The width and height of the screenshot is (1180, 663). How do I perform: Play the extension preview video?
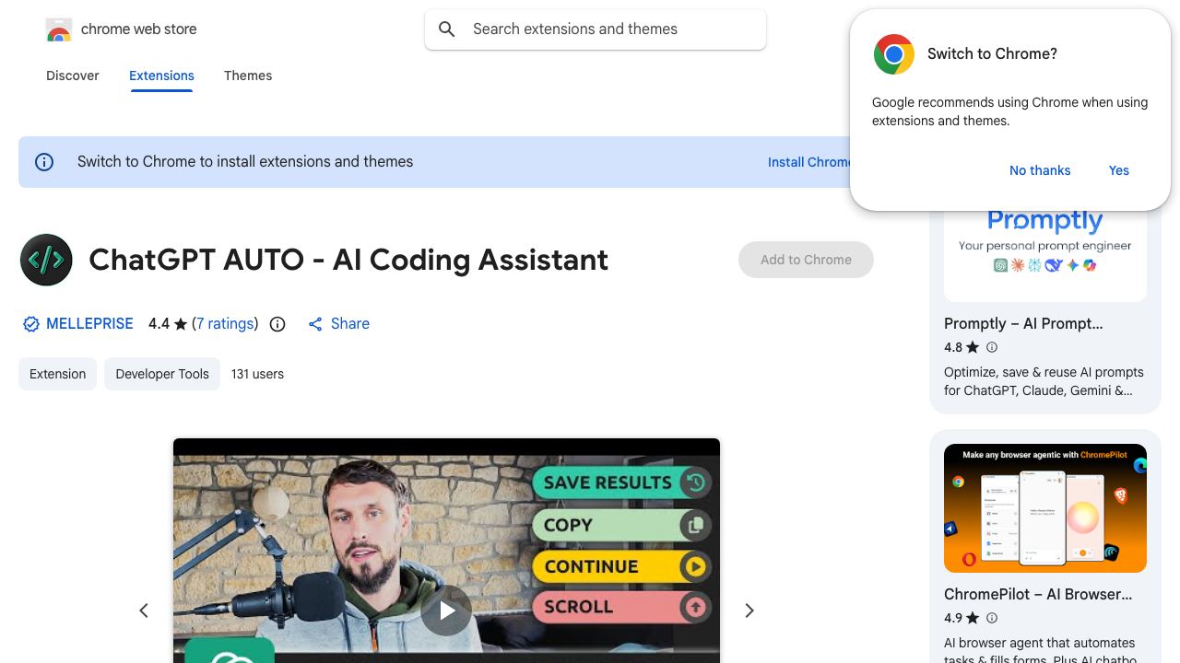coord(446,611)
